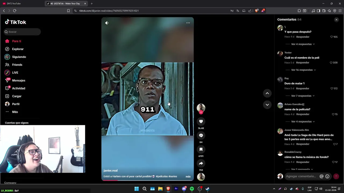
Task: Open the browser extensions puzzle icon
Action: tap(299, 11)
